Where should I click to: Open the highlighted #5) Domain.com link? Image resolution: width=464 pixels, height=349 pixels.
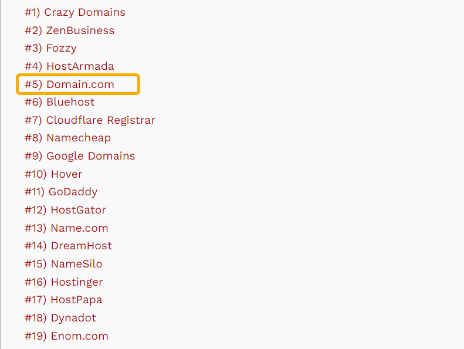click(x=69, y=84)
